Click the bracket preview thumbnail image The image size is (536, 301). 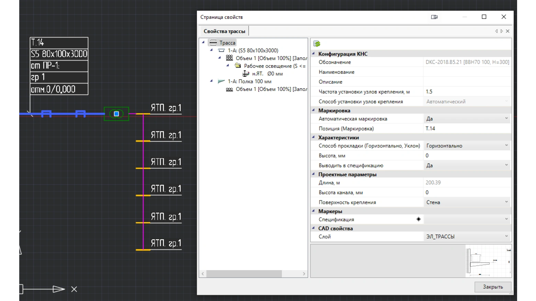point(488,261)
